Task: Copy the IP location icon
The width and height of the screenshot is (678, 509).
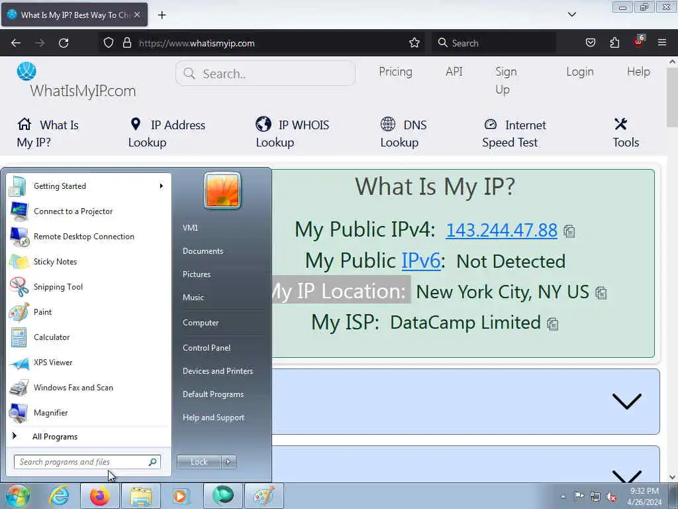Action: click(x=601, y=293)
